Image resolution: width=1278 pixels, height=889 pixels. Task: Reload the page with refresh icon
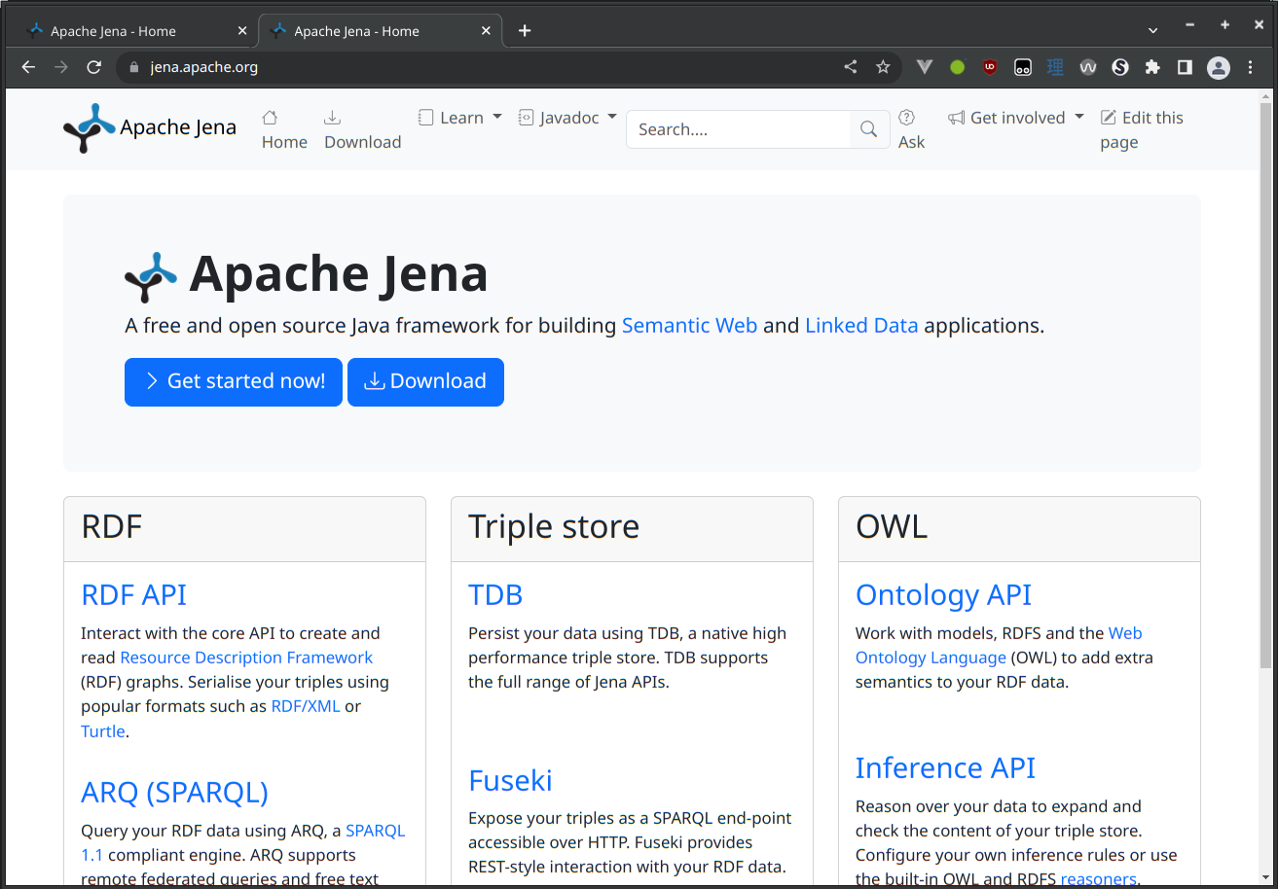coord(94,67)
